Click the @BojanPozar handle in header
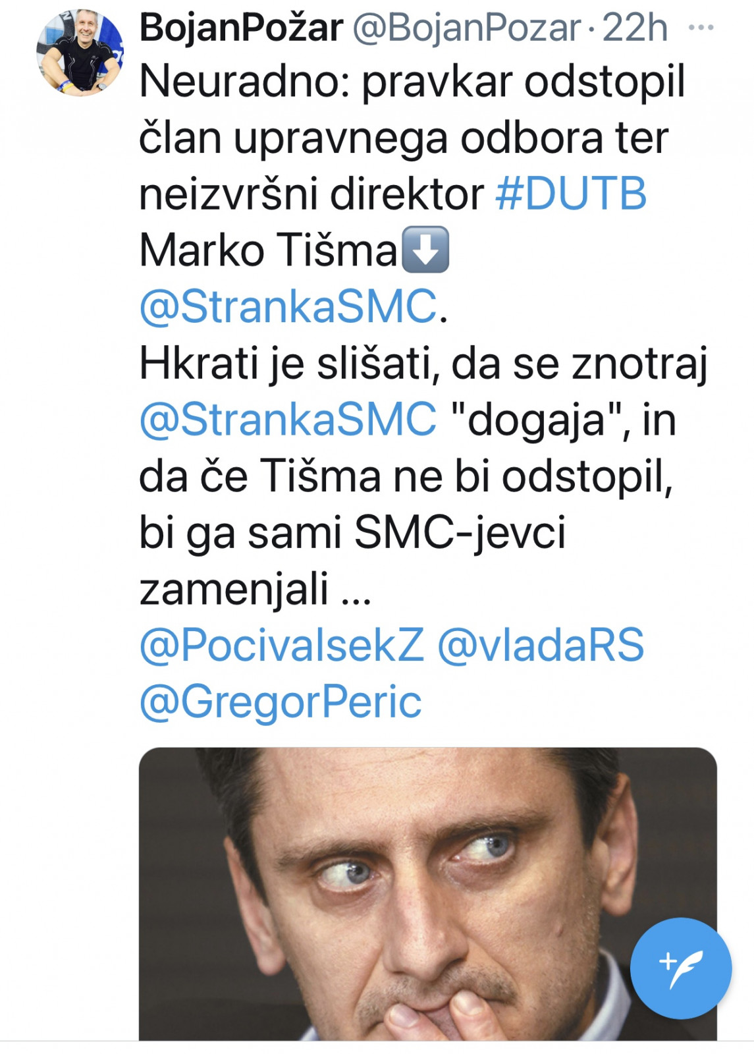 tap(467, 28)
